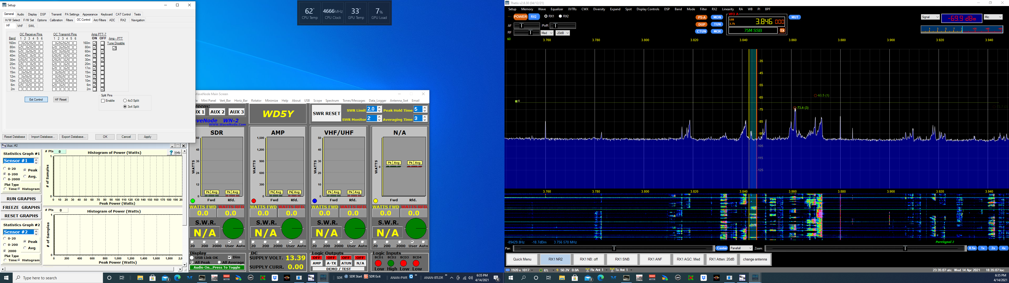
Task: Click SDR Exit toolbar icon on taskbar
Action: (373, 277)
